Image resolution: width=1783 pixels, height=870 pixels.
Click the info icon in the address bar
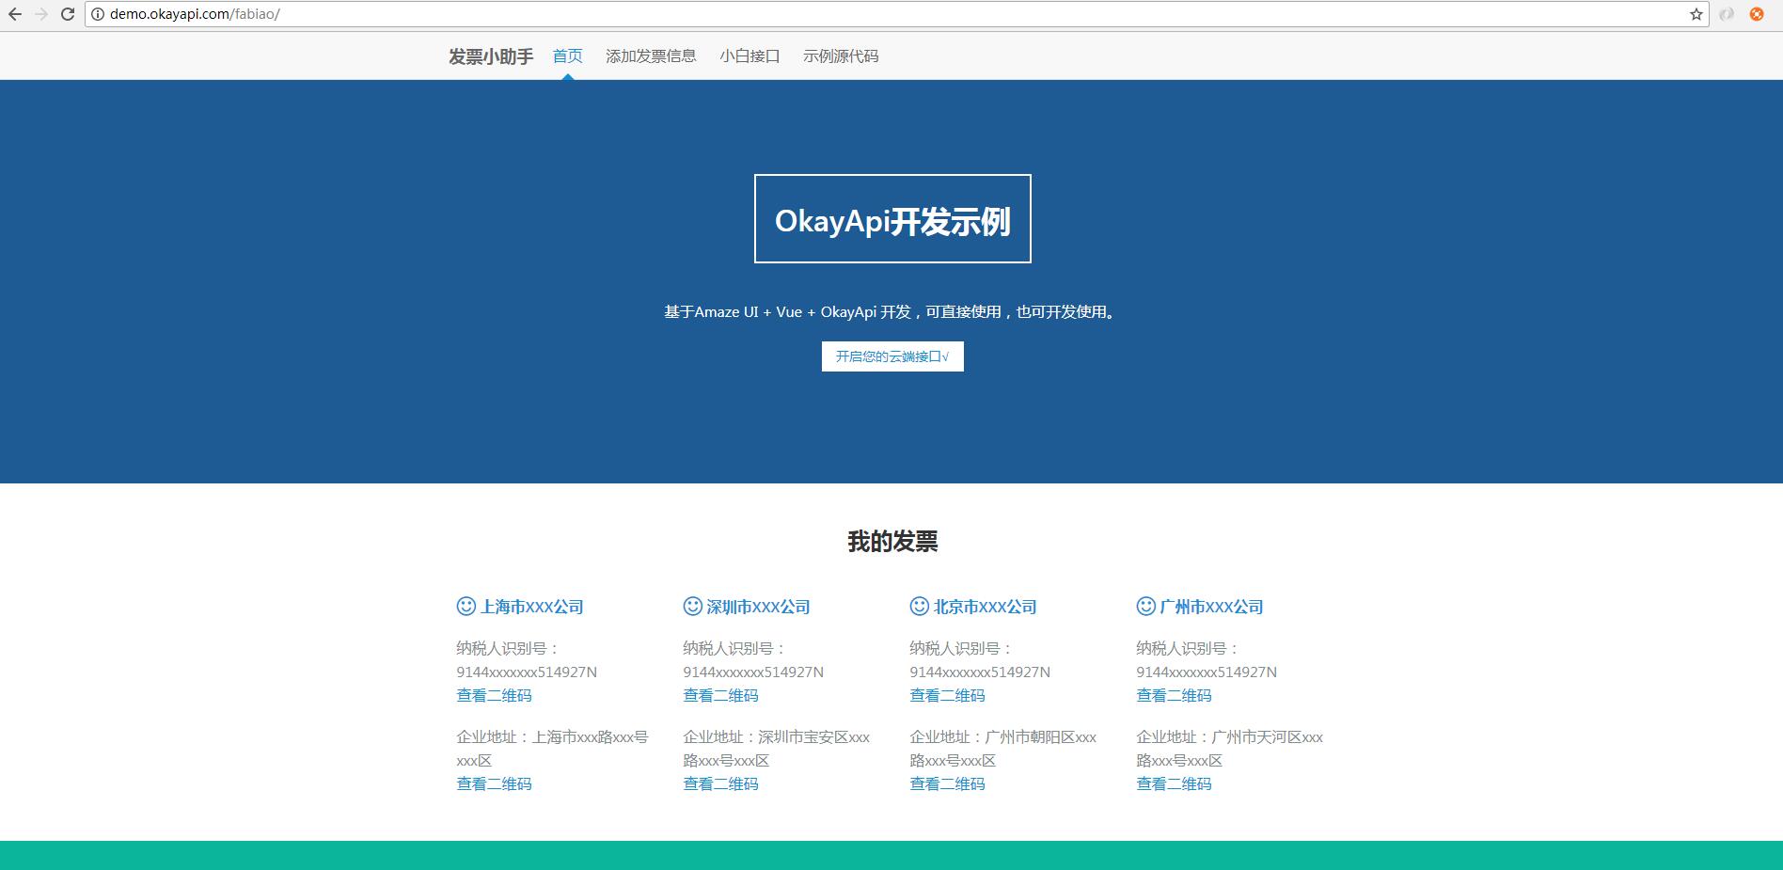pyautogui.click(x=97, y=14)
